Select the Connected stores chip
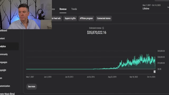The image size is (169, 95). 104,18
